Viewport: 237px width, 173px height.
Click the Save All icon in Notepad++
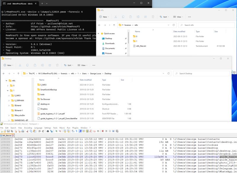point(12,133)
